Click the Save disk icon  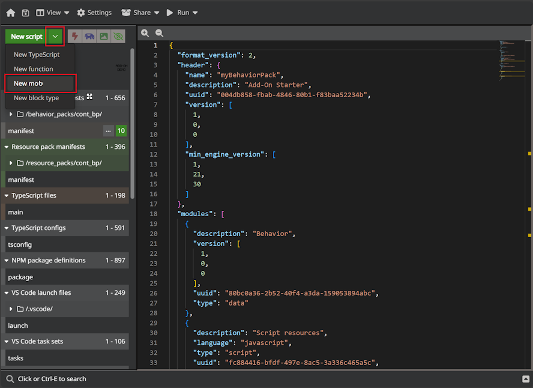click(x=26, y=13)
